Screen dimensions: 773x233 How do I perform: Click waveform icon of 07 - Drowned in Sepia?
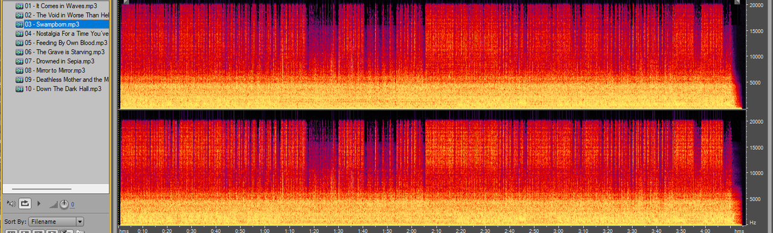tap(19, 61)
